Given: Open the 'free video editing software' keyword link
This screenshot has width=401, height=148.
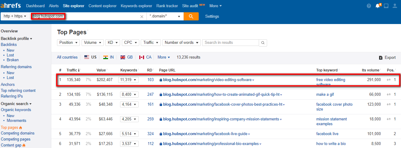Looking at the screenshot, I should (x=331, y=82).
